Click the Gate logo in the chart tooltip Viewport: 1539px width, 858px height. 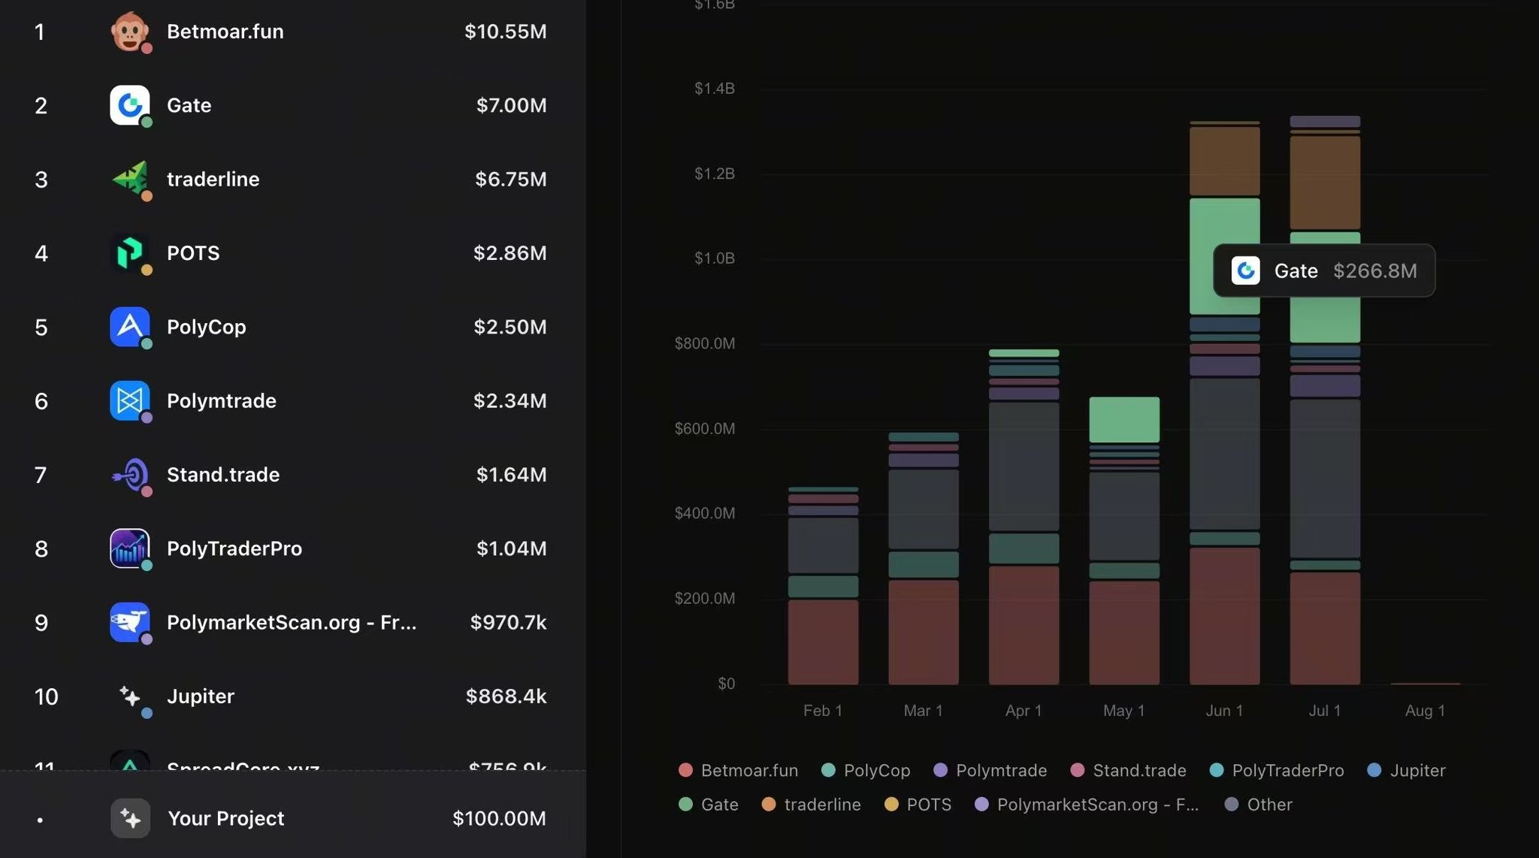[x=1245, y=270]
